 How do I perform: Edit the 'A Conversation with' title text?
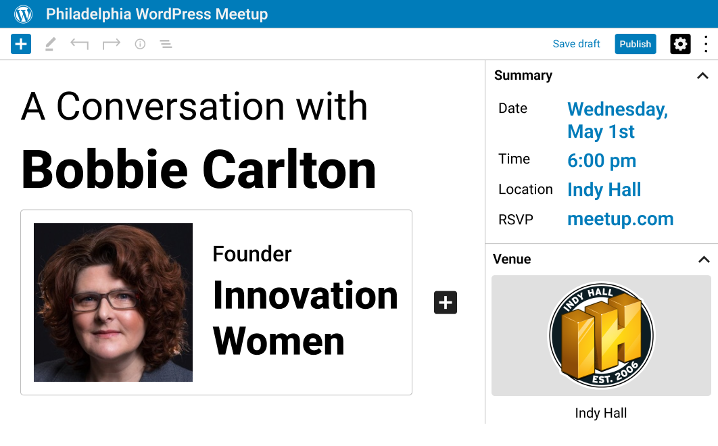(194, 106)
